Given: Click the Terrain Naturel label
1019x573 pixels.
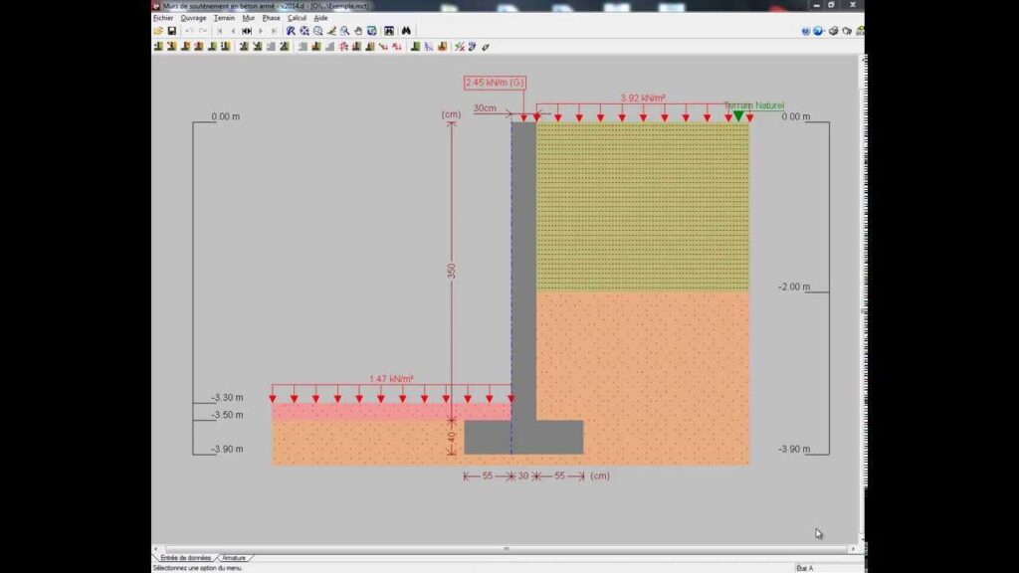Looking at the screenshot, I should point(753,105).
